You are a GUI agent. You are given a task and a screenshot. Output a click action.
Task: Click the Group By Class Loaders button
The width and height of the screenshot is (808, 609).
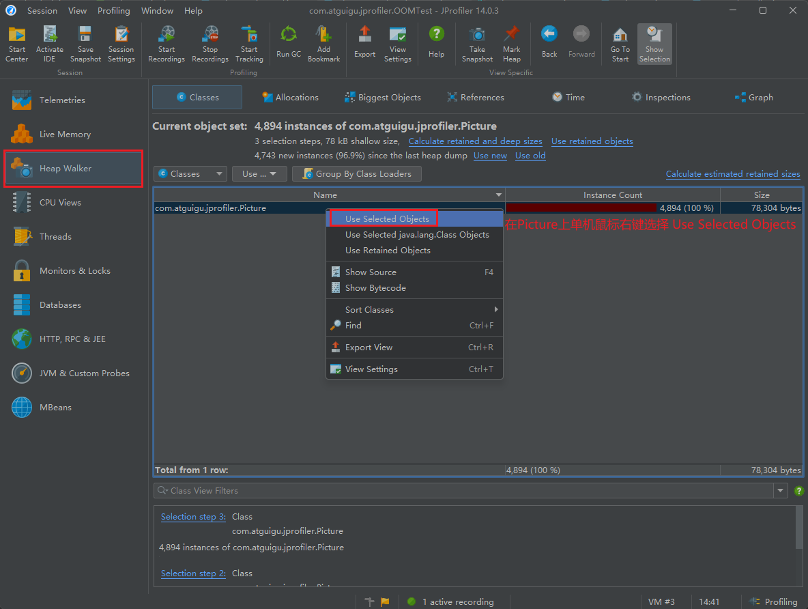click(x=357, y=174)
